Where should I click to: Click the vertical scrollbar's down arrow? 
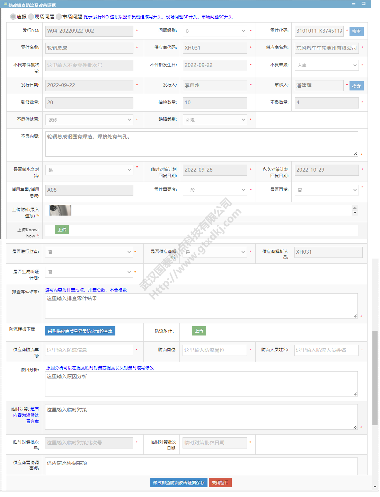(x=375, y=487)
